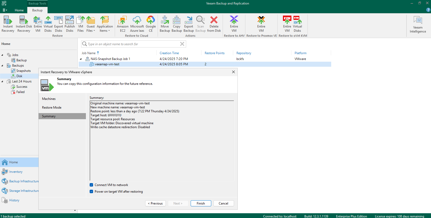Click the Google CE restore icon
The width and height of the screenshot is (431, 218).
point(151,24)
